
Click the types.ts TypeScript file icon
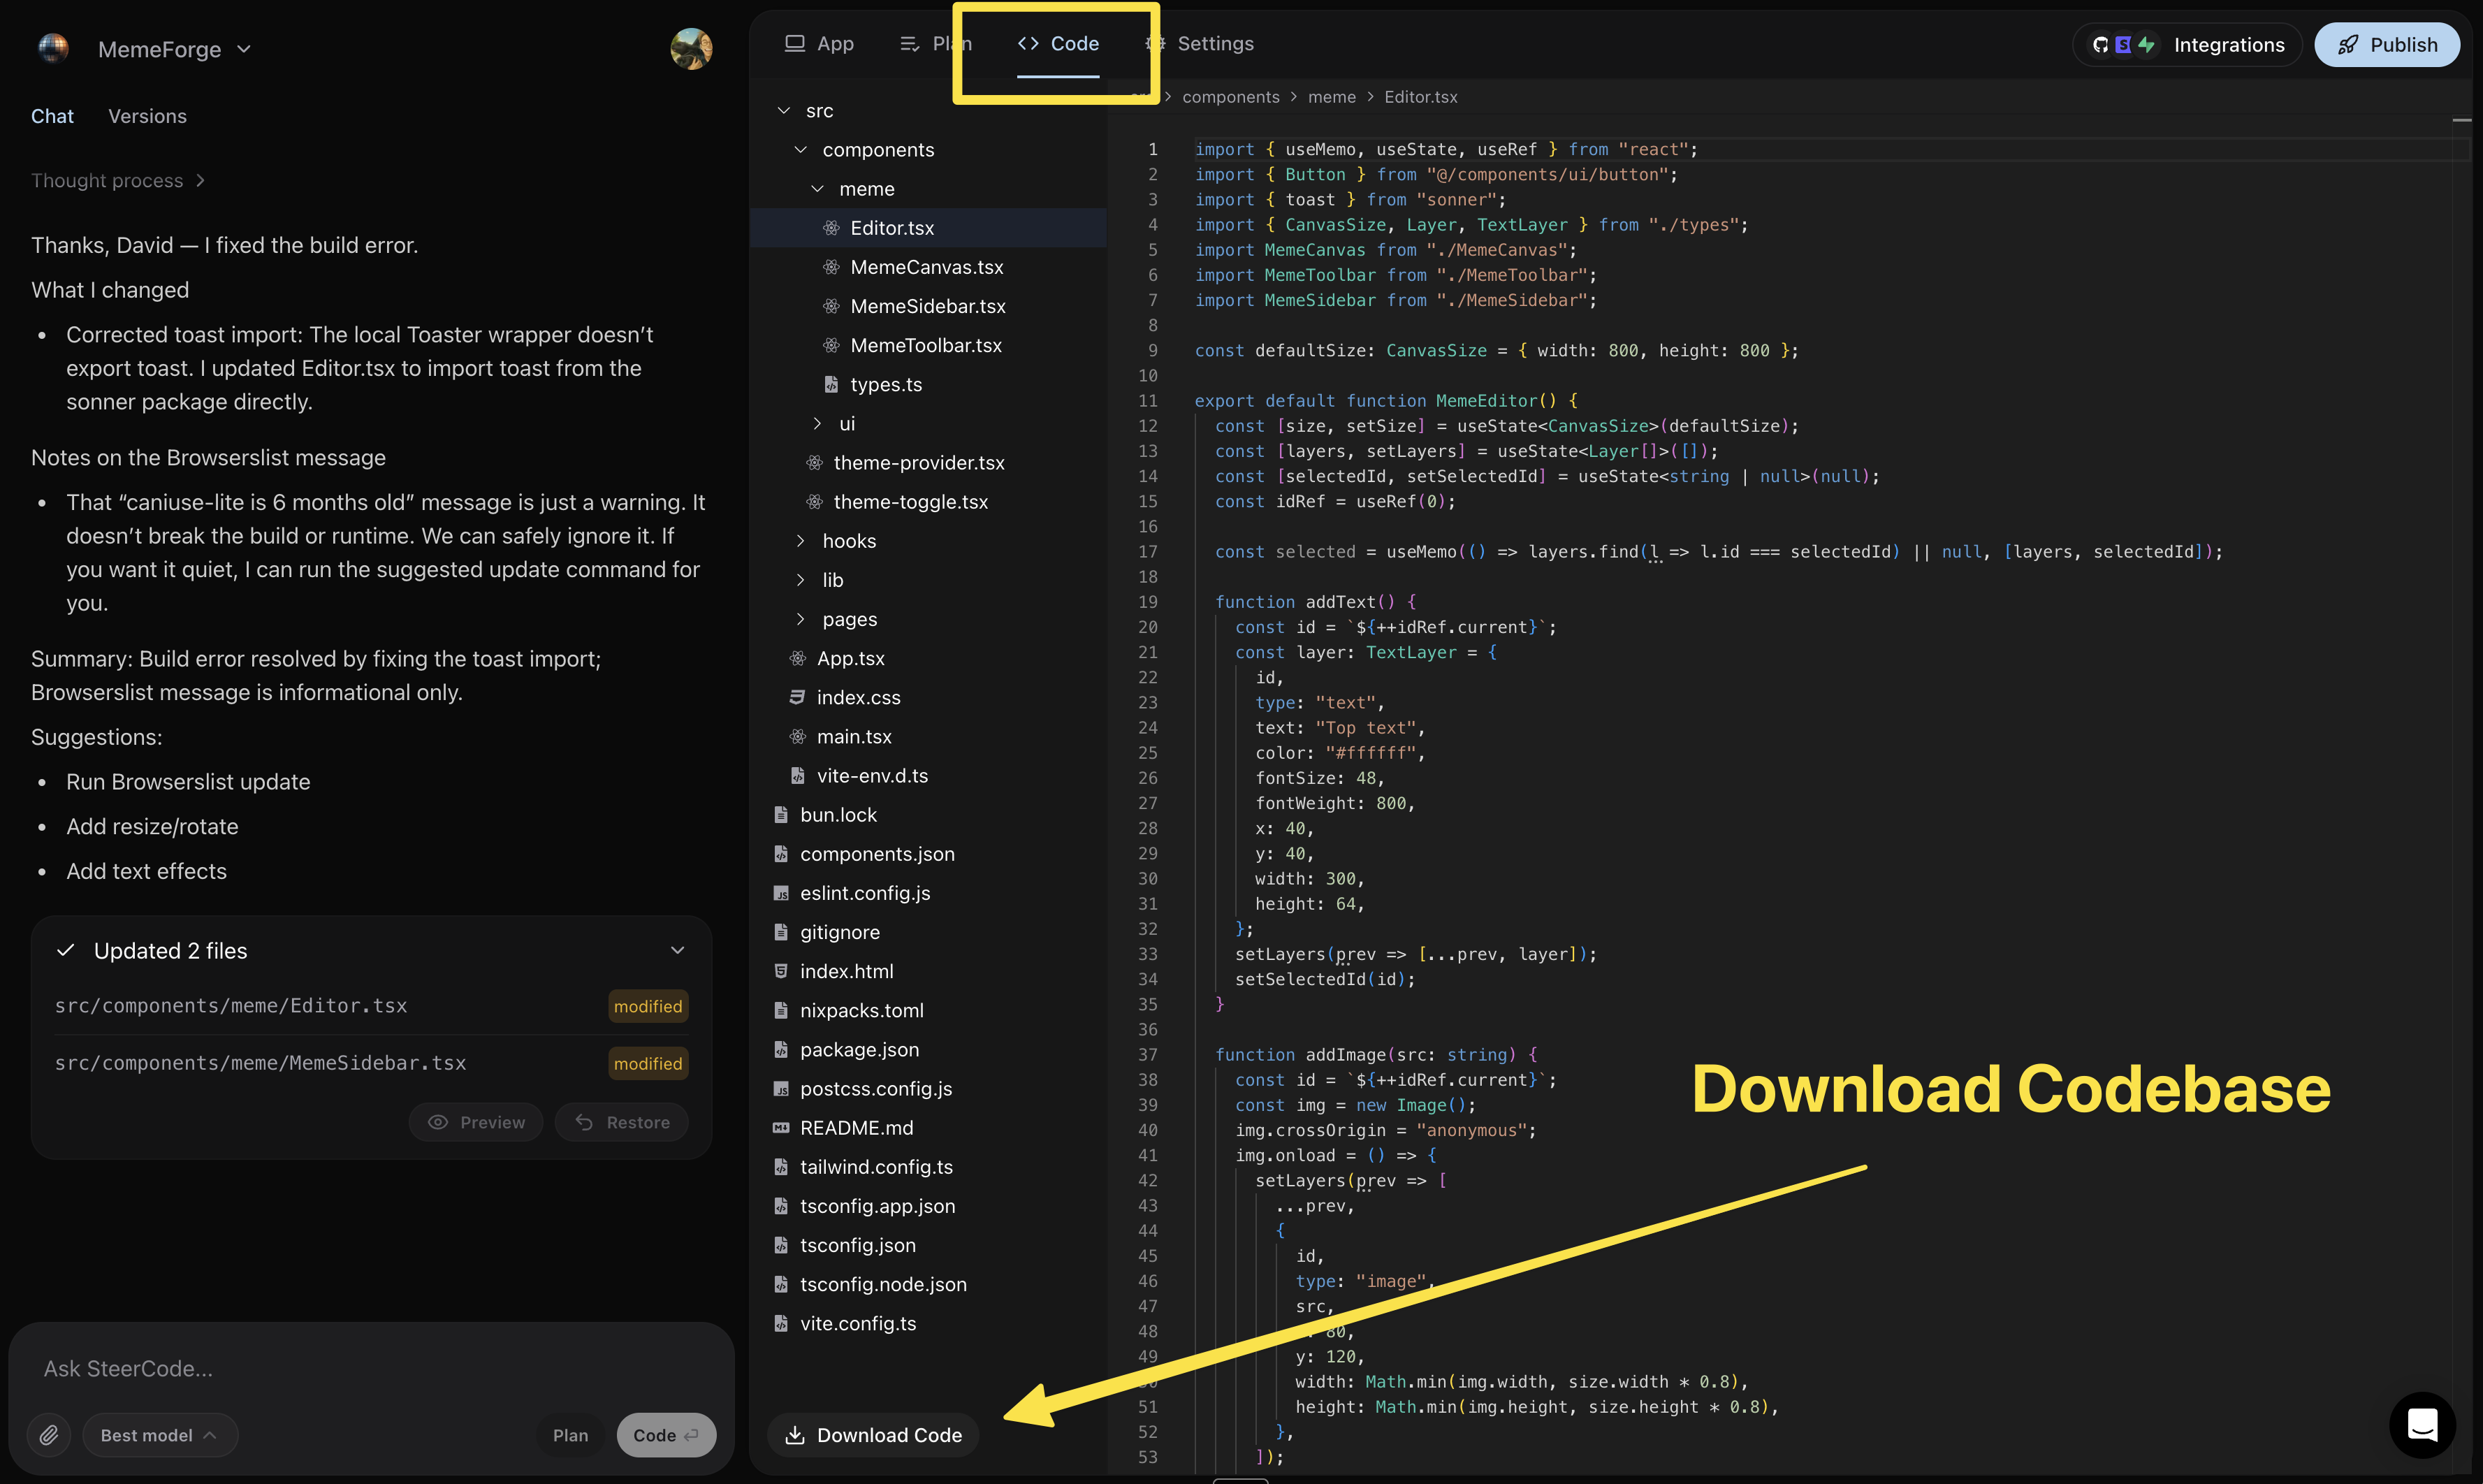(832, 384)
